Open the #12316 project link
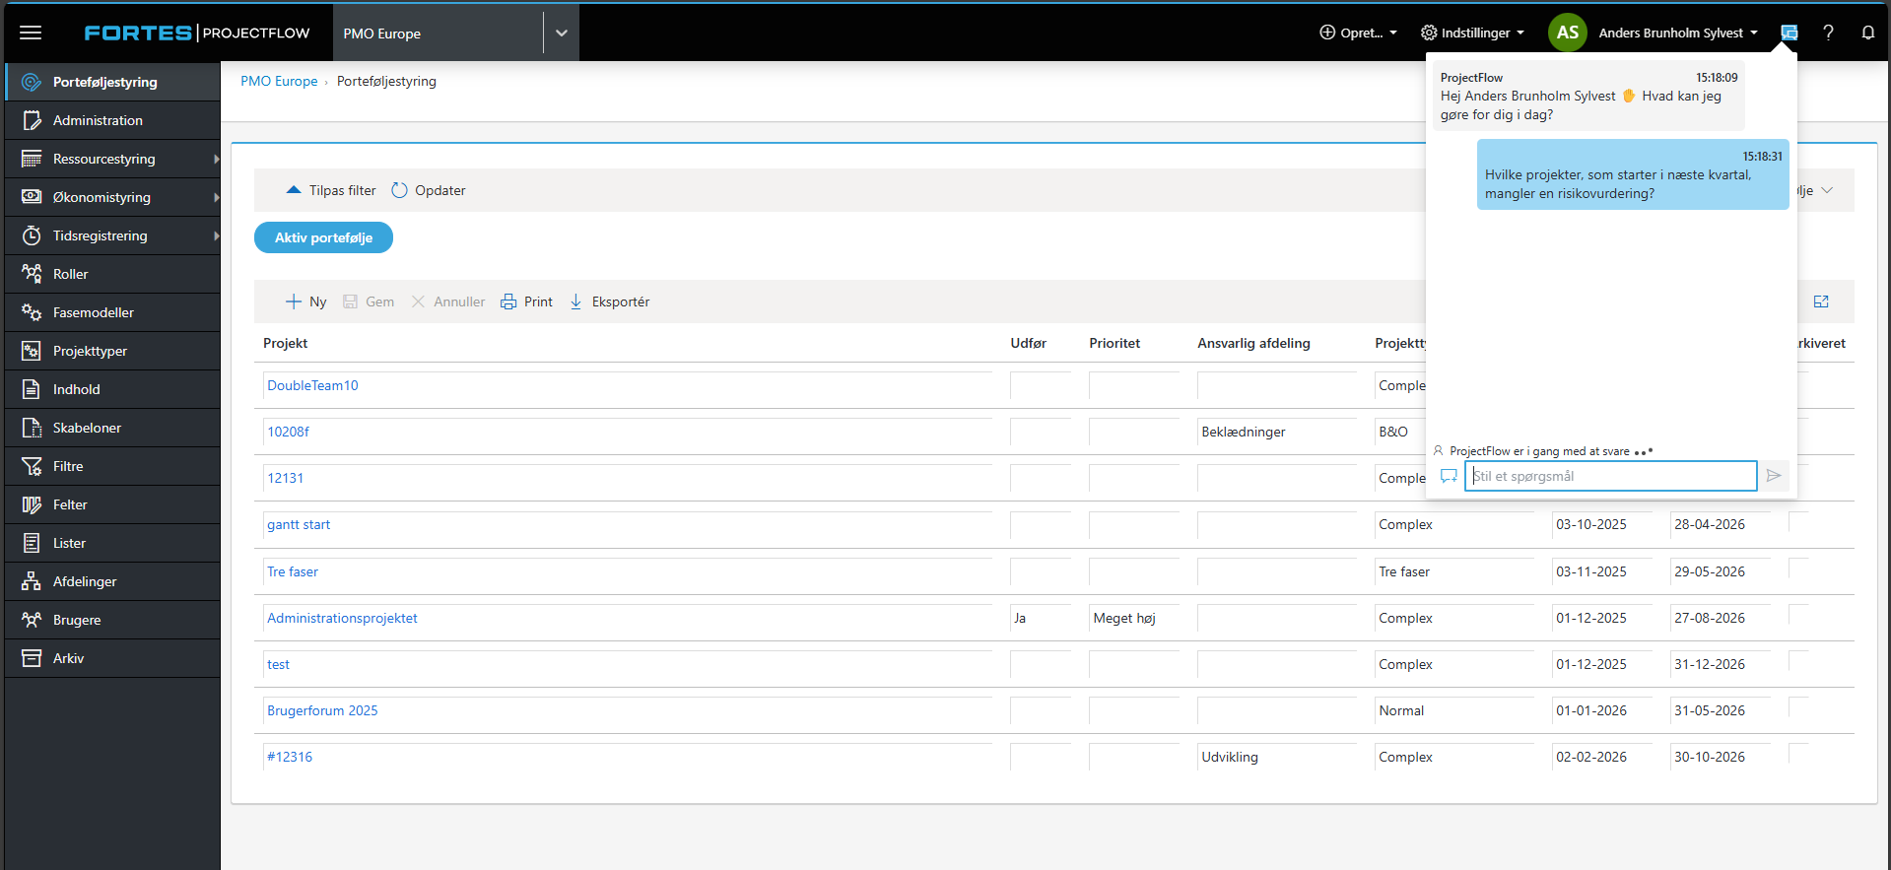 tap(290, 757)
